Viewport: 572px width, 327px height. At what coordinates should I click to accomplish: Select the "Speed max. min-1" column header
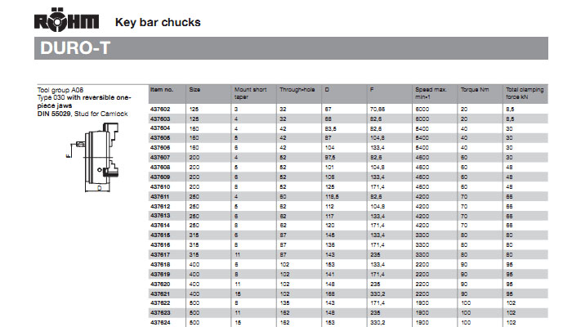(x=430, y=92)
